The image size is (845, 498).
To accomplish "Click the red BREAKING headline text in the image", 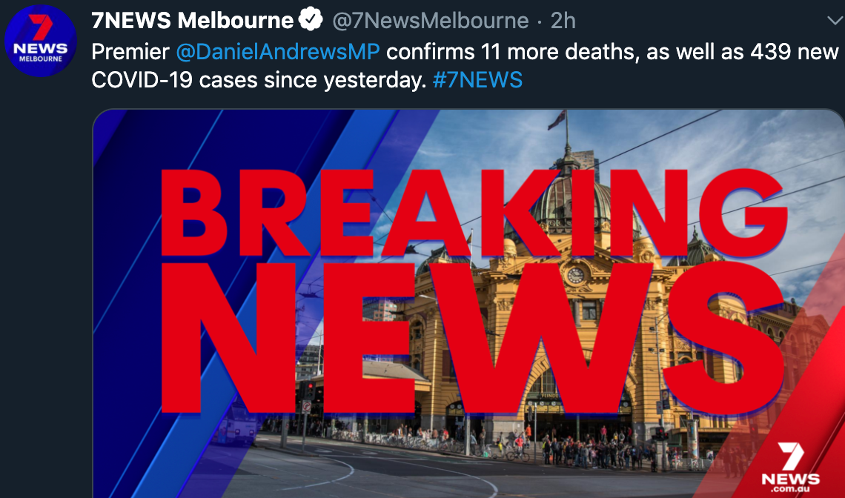I will 474,212.
